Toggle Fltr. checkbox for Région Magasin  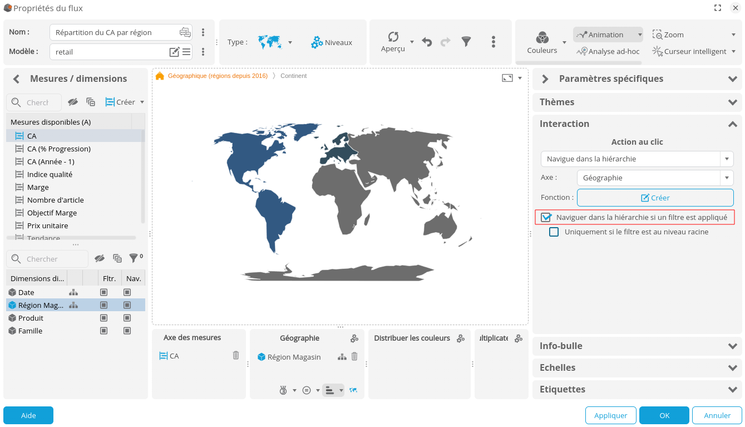click(103, 305)
